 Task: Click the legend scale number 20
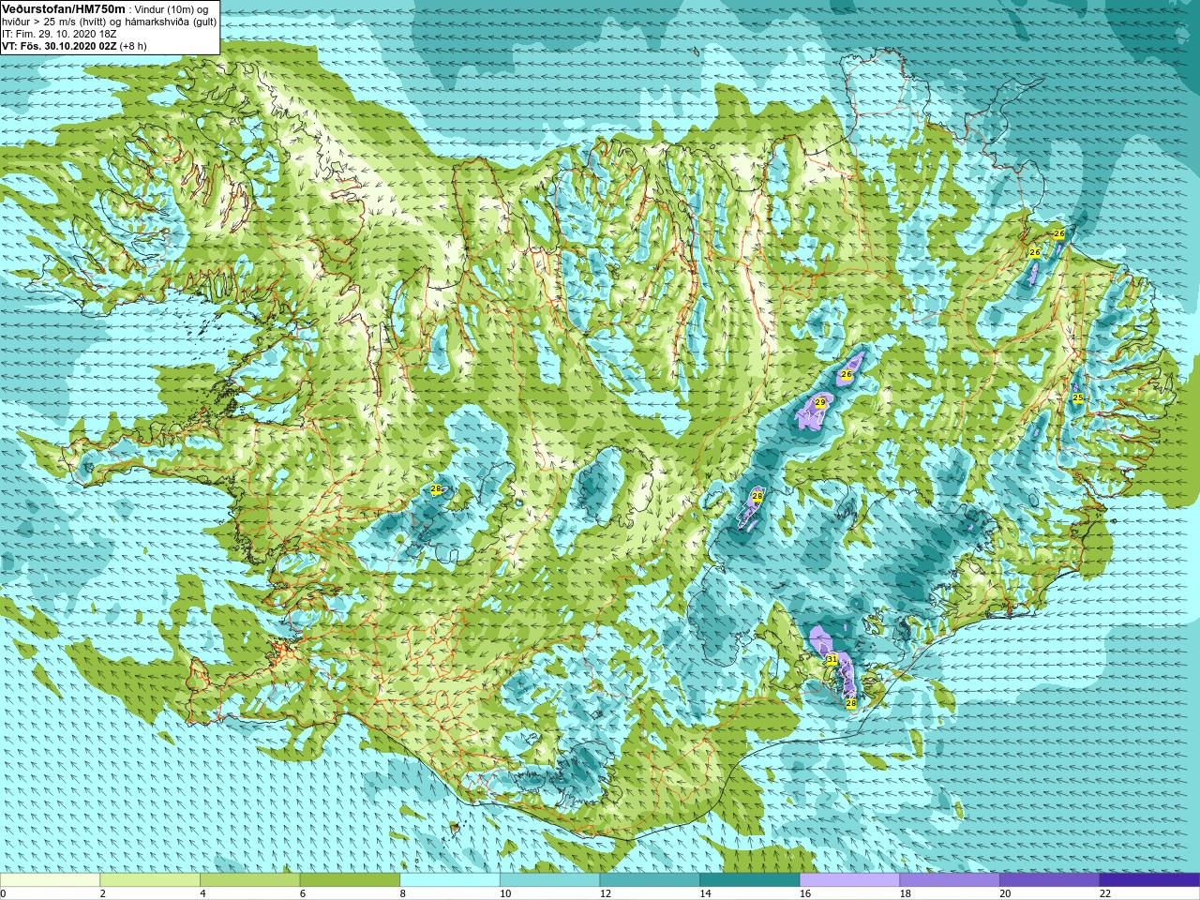(1005, 894)
